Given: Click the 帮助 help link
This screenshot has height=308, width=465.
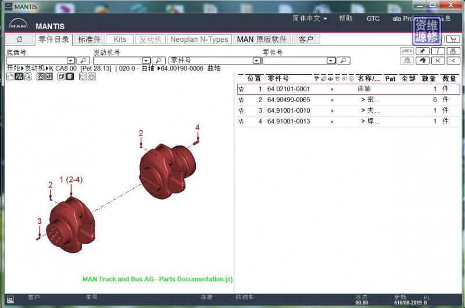Looking at the screenshot, I should tap(345, 19).
